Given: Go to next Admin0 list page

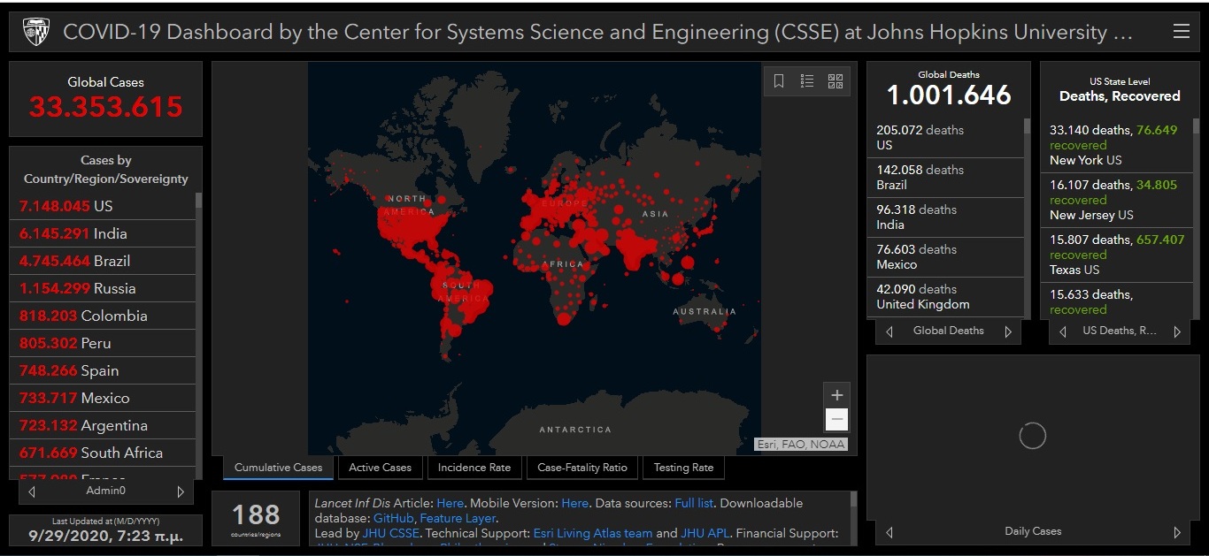Looking at the screenshot, I should click(x=181, y=491).
